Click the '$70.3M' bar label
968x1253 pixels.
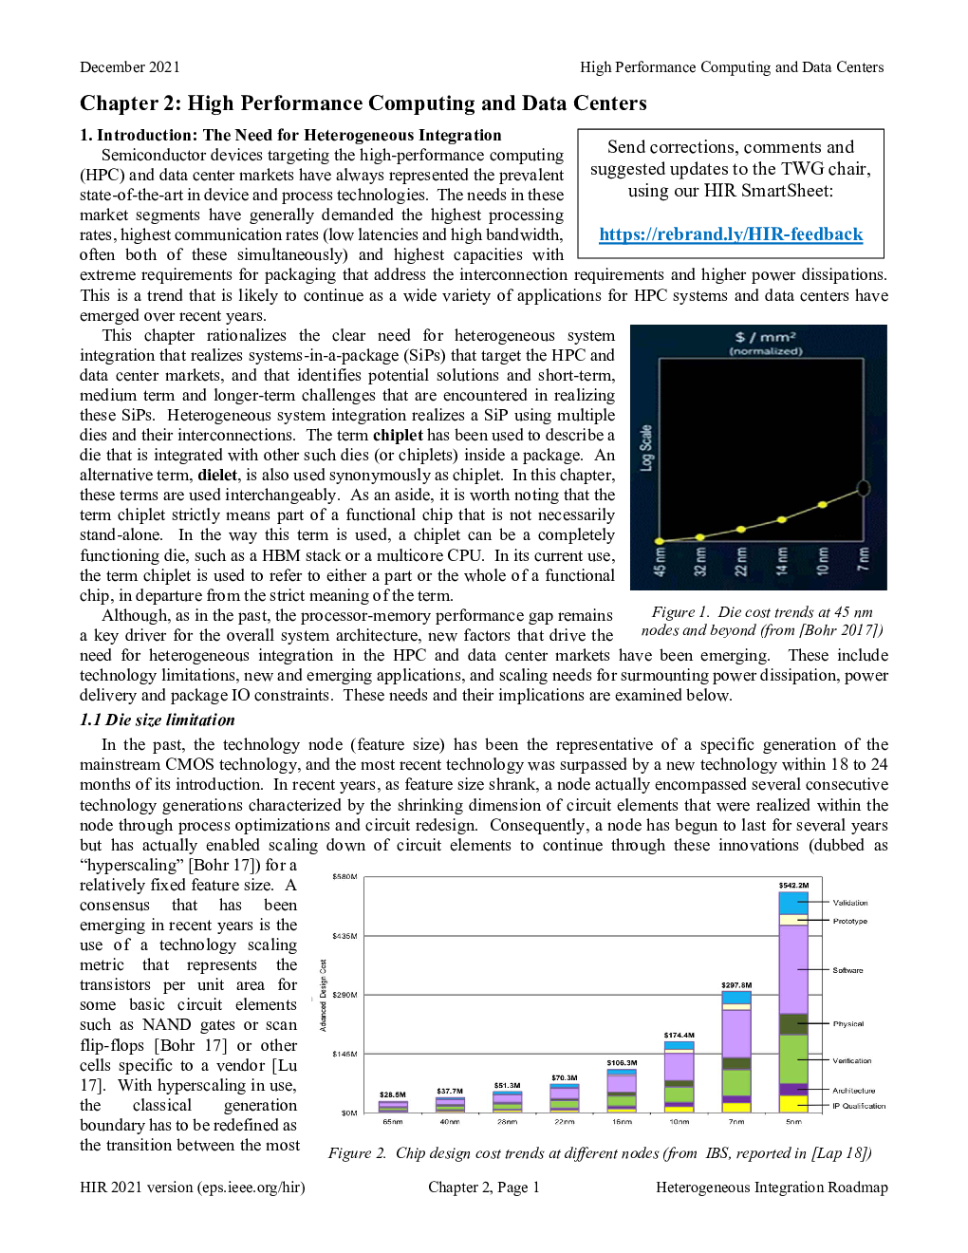point(564,1078)
